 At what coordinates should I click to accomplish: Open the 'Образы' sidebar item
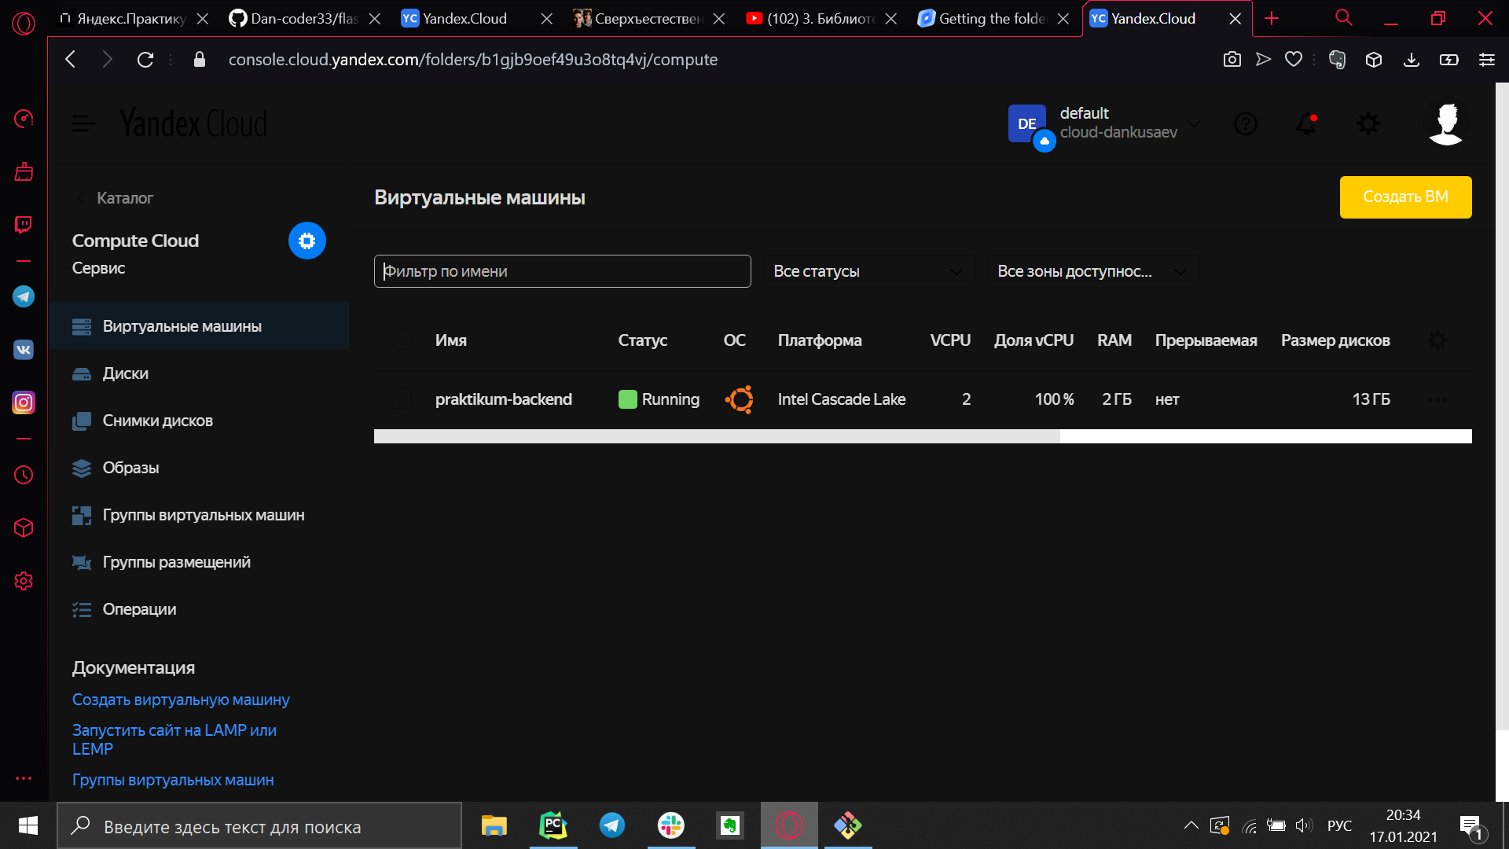point(130,468)
